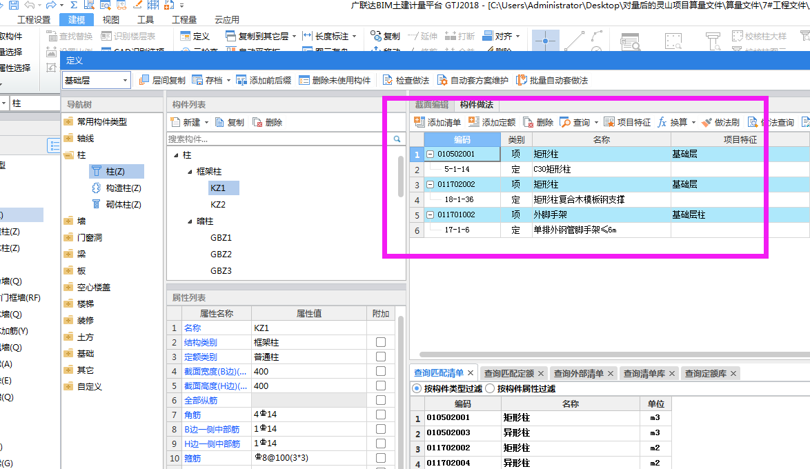Viewport: 810px width, 469px height.
Task: Click 复制 in the 构件列表 toolbar
Action: point(229,122)
